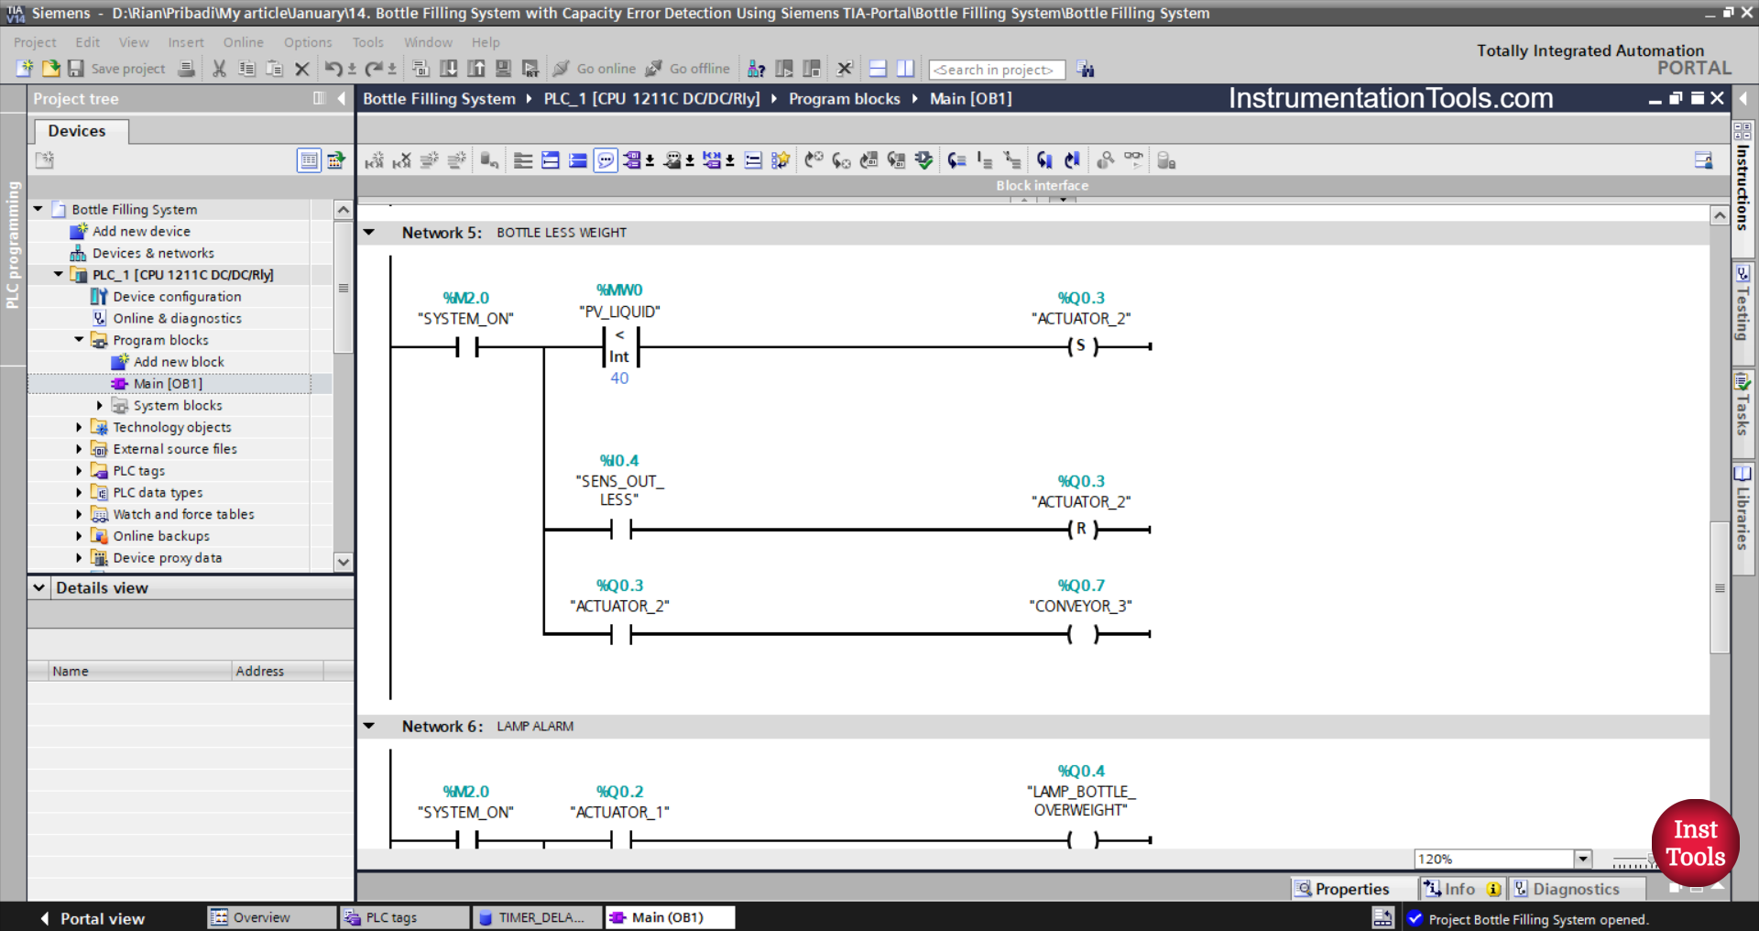Click the Undo arrow icon
The height and width of the screenshot is (931, 1759).
(x=333, y=69)
